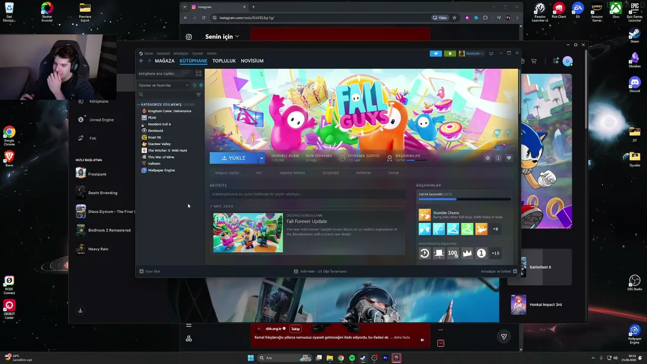This screenshot has height=364, width=647.
Task: Click the achievements progress bar
Action: coord(464,199)
